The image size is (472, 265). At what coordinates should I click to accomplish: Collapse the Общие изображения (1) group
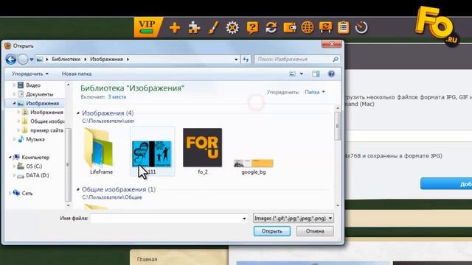[78, 190]
